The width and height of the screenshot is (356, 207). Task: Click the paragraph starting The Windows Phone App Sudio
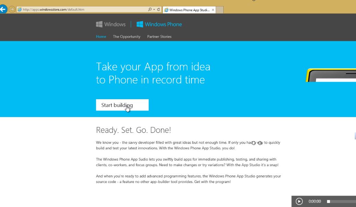187,162
